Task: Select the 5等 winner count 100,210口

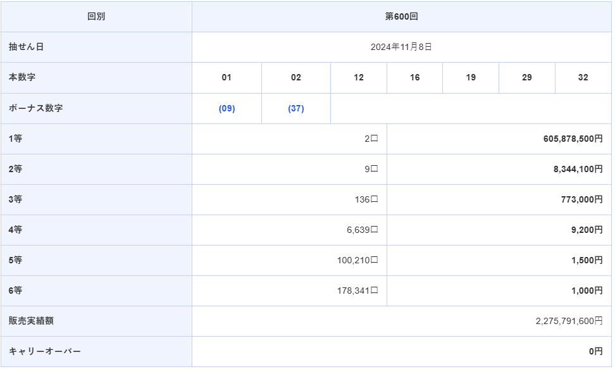Action: tap(357, 261)
